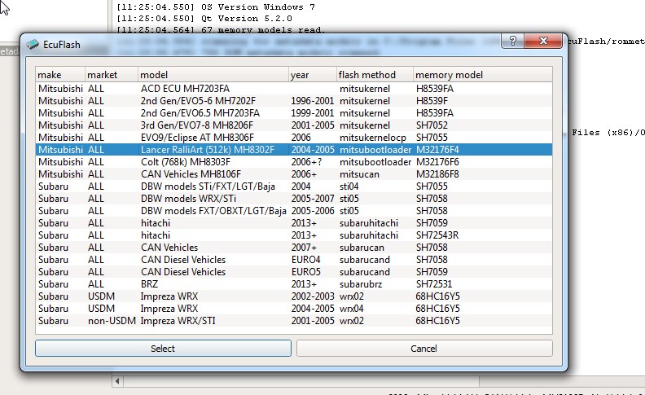
Task: Click the flash method column header
Action: [x=374, y=75]
